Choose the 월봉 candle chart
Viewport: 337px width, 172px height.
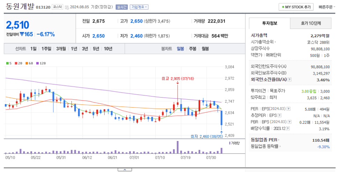point(205,49)
